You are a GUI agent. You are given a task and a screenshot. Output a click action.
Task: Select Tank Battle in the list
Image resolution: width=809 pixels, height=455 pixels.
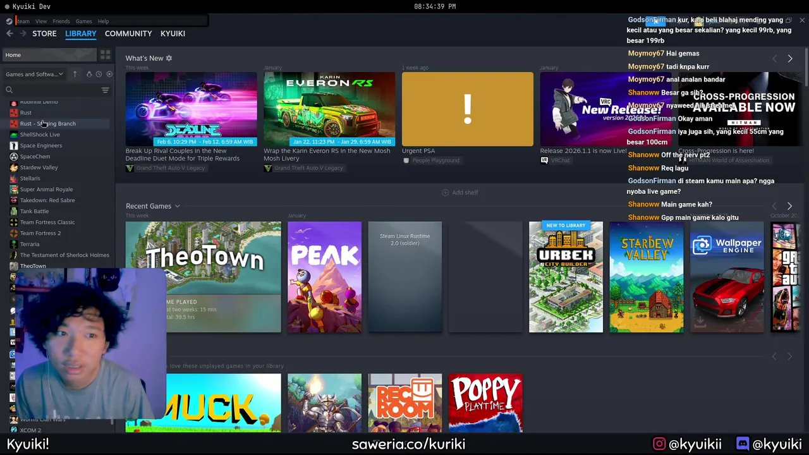(x=34, y=211)
